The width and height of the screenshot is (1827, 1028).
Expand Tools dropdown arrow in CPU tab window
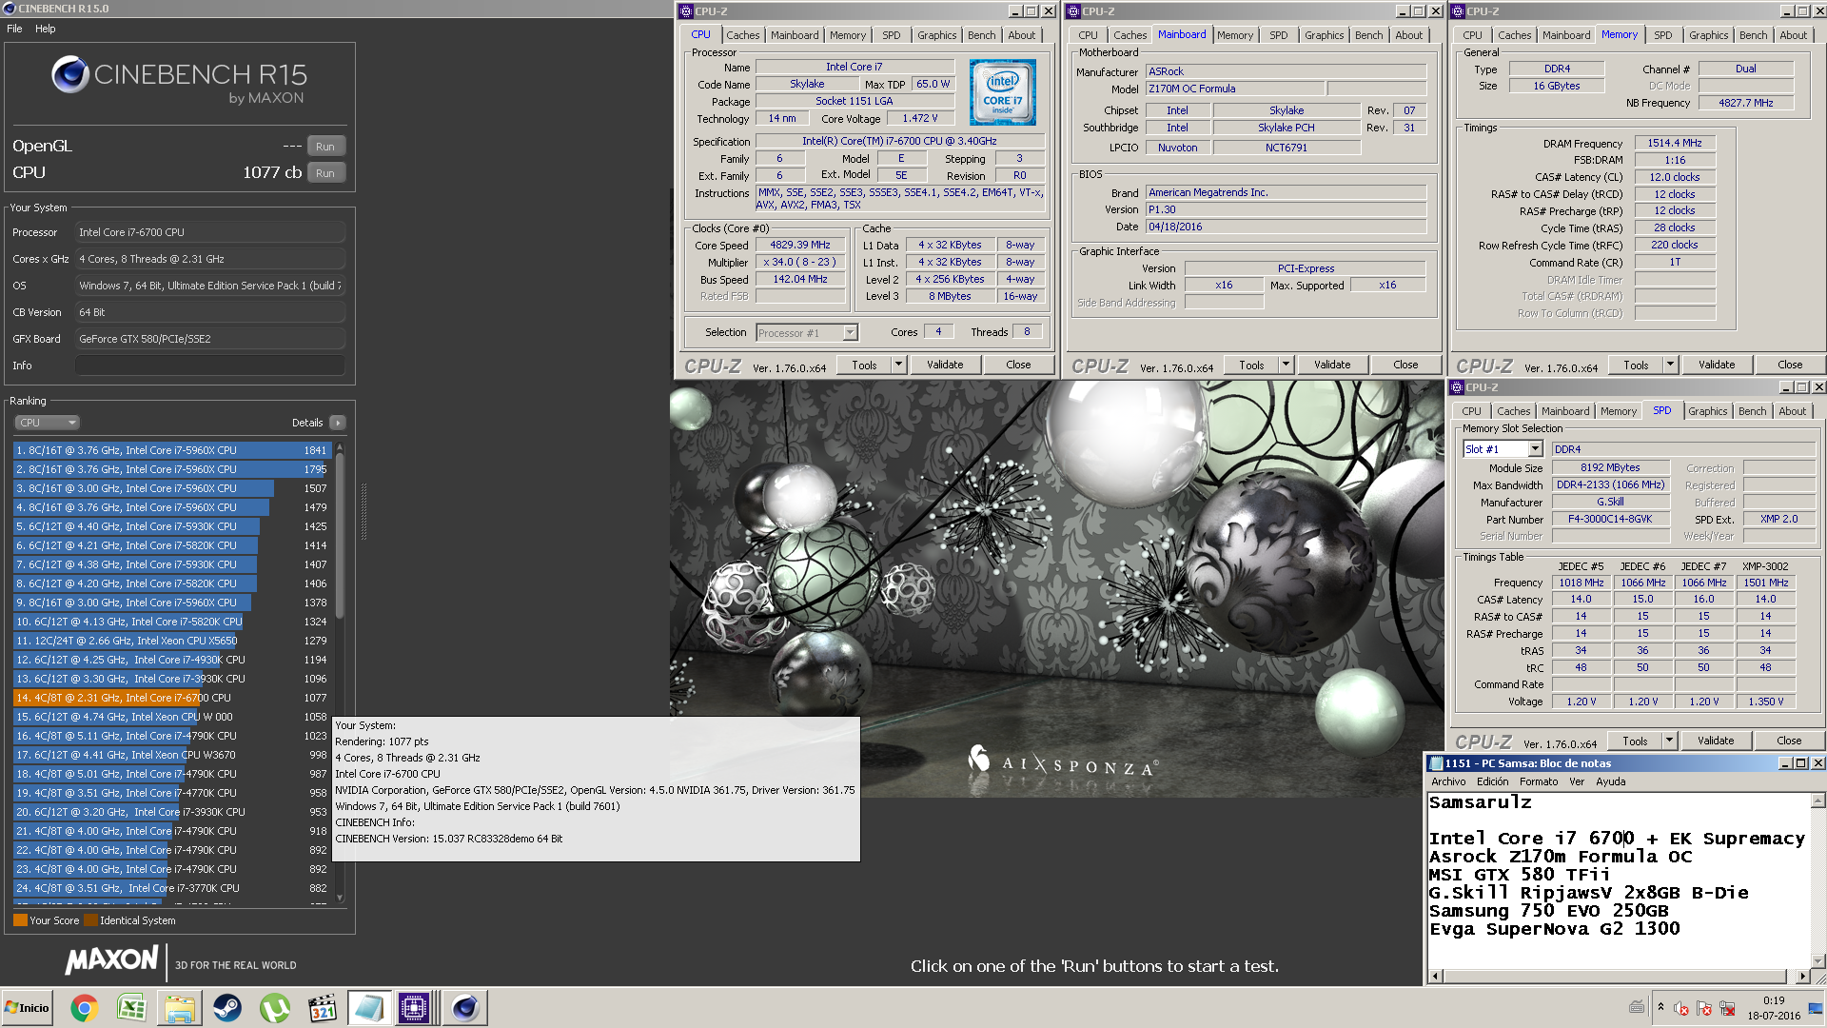pyautogui.click(x=898, y=365)
